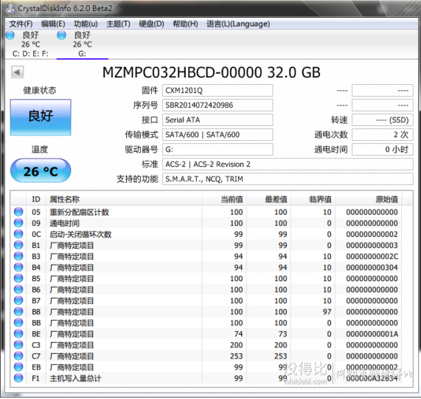Select the 通电时间 attribute name in table
The height and width of the screenshot is (399, 421).
64,223
